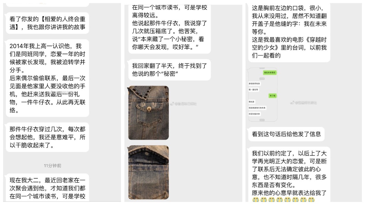The image size is (365, 205).
Task: Open the chat conversation screenshot thumbnail
Action: 263,95
